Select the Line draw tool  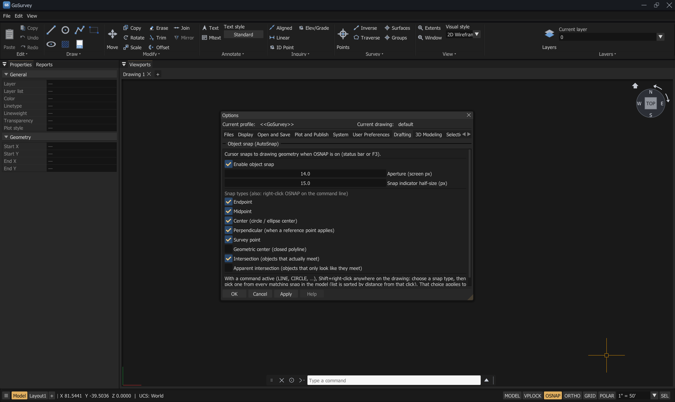(x=51, y=30)
